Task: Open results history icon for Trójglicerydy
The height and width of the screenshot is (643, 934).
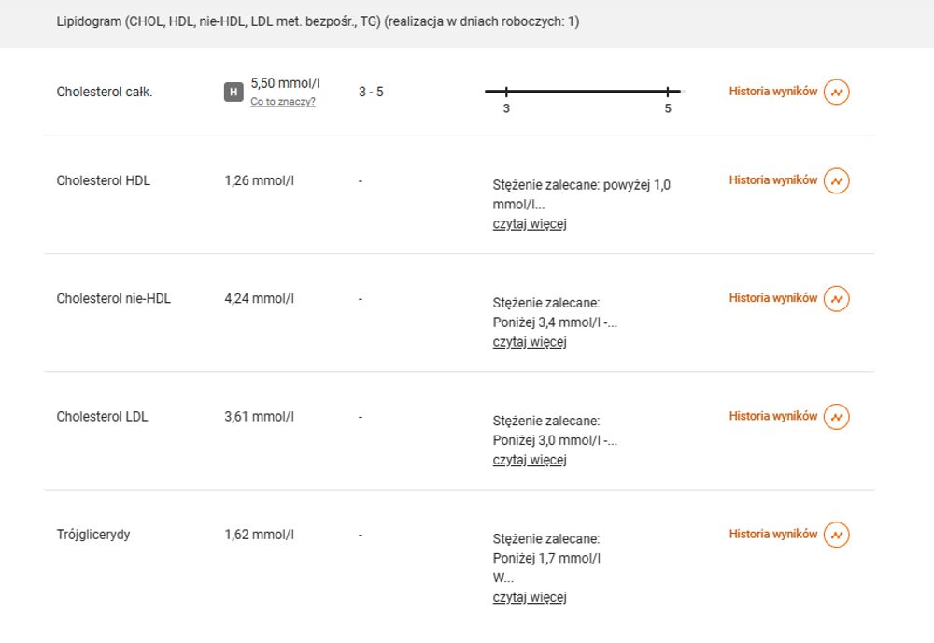Action: (836, 535)
